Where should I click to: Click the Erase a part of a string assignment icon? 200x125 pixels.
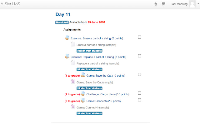(67, 38)
